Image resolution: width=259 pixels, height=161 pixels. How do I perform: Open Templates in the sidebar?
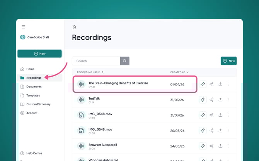[33, 96]
